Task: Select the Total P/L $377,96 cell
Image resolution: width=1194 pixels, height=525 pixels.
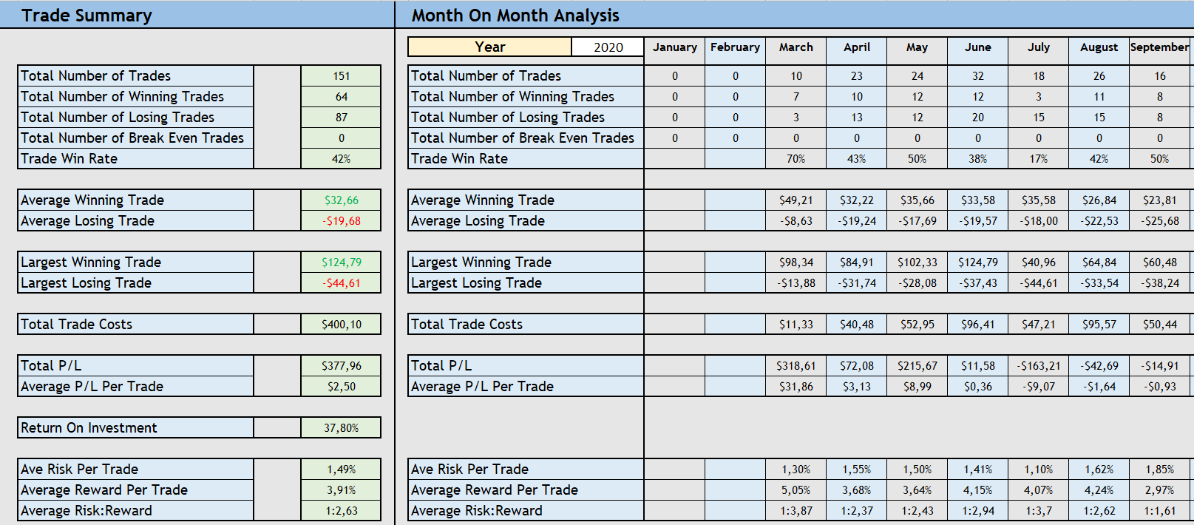Action: [x=341, y=365]
